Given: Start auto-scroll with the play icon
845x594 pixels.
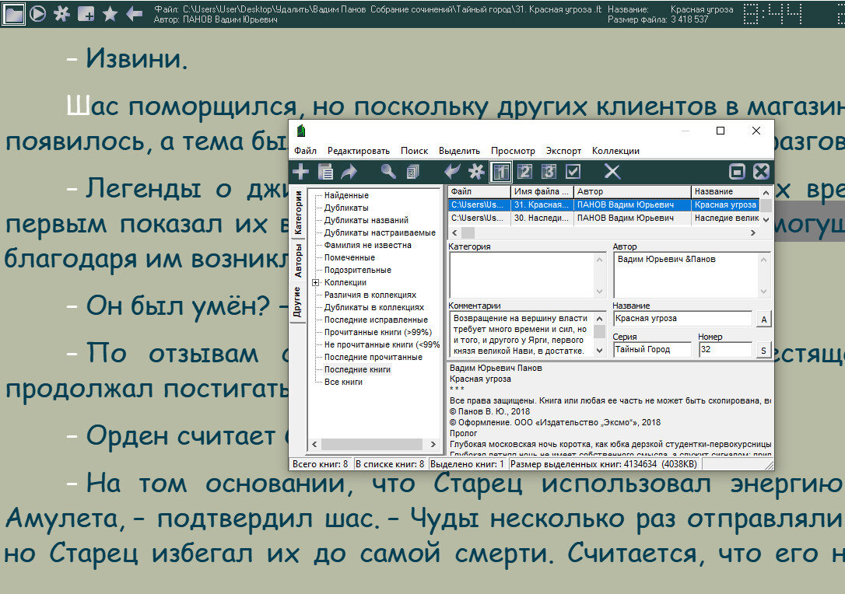Looking at the screenshot, I should click(37, 13).
